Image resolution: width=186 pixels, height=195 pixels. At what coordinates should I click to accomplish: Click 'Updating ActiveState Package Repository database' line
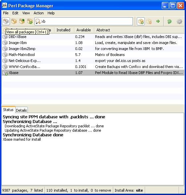(x=53, y=130)
